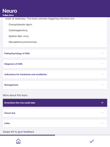Click the Check Out row chevron

click(x=102, y=113)
